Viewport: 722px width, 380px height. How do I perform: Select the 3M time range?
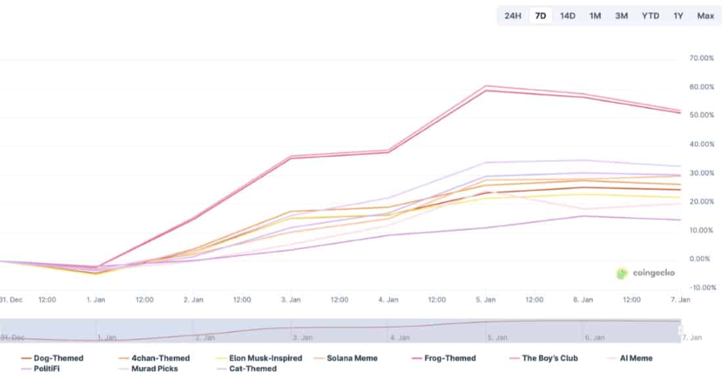pyautogui.click(x=621, y=16)
